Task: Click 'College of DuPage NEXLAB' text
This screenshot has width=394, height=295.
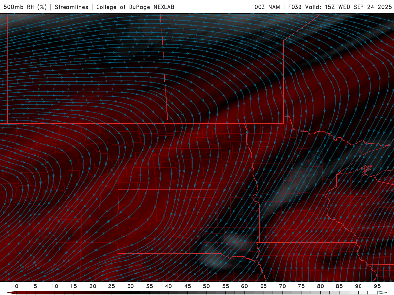Action: (x=135, y=7)
